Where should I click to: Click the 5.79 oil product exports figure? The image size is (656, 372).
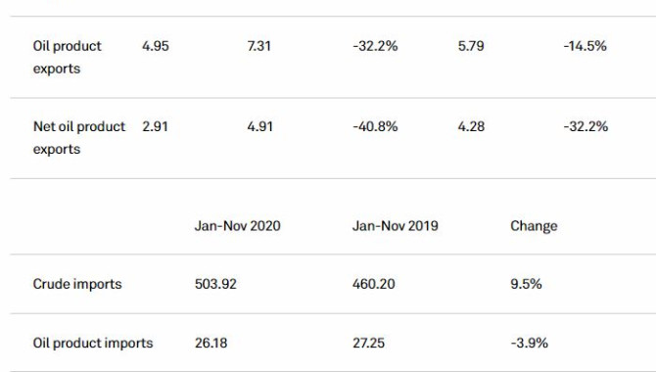pos(471,46)
